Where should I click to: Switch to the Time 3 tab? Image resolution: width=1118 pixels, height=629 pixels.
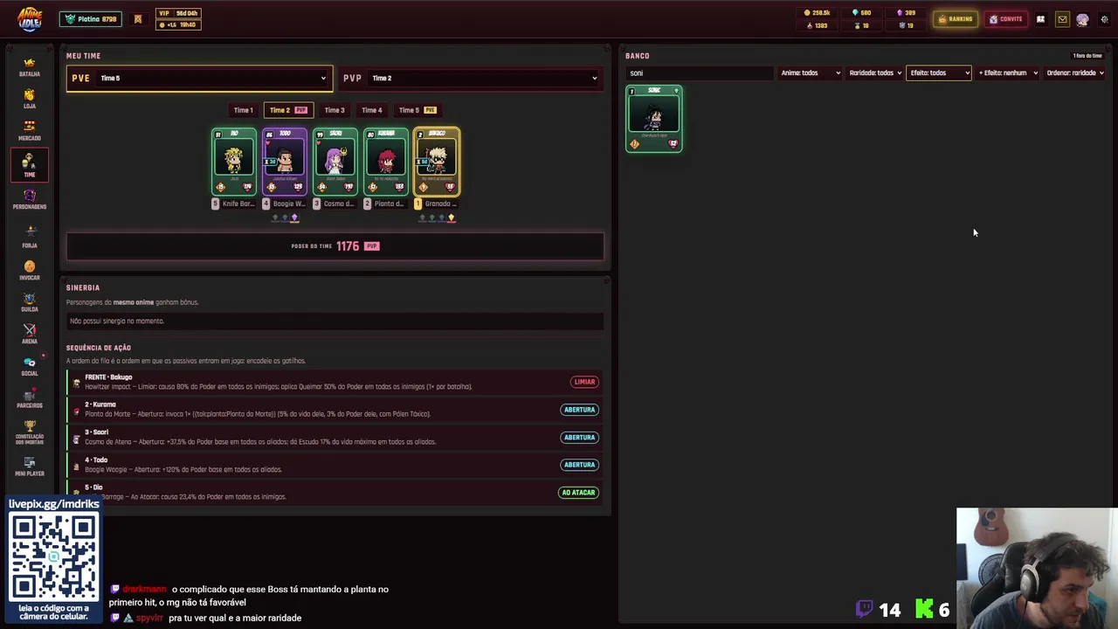[335, 110]
